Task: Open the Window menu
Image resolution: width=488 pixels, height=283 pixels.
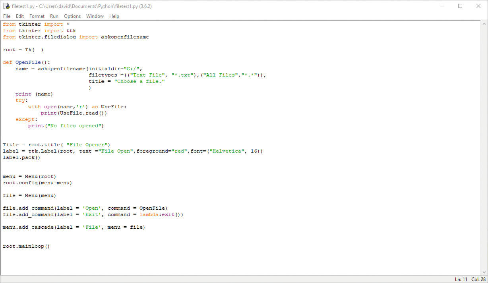Action: click(x=95, y=16)
